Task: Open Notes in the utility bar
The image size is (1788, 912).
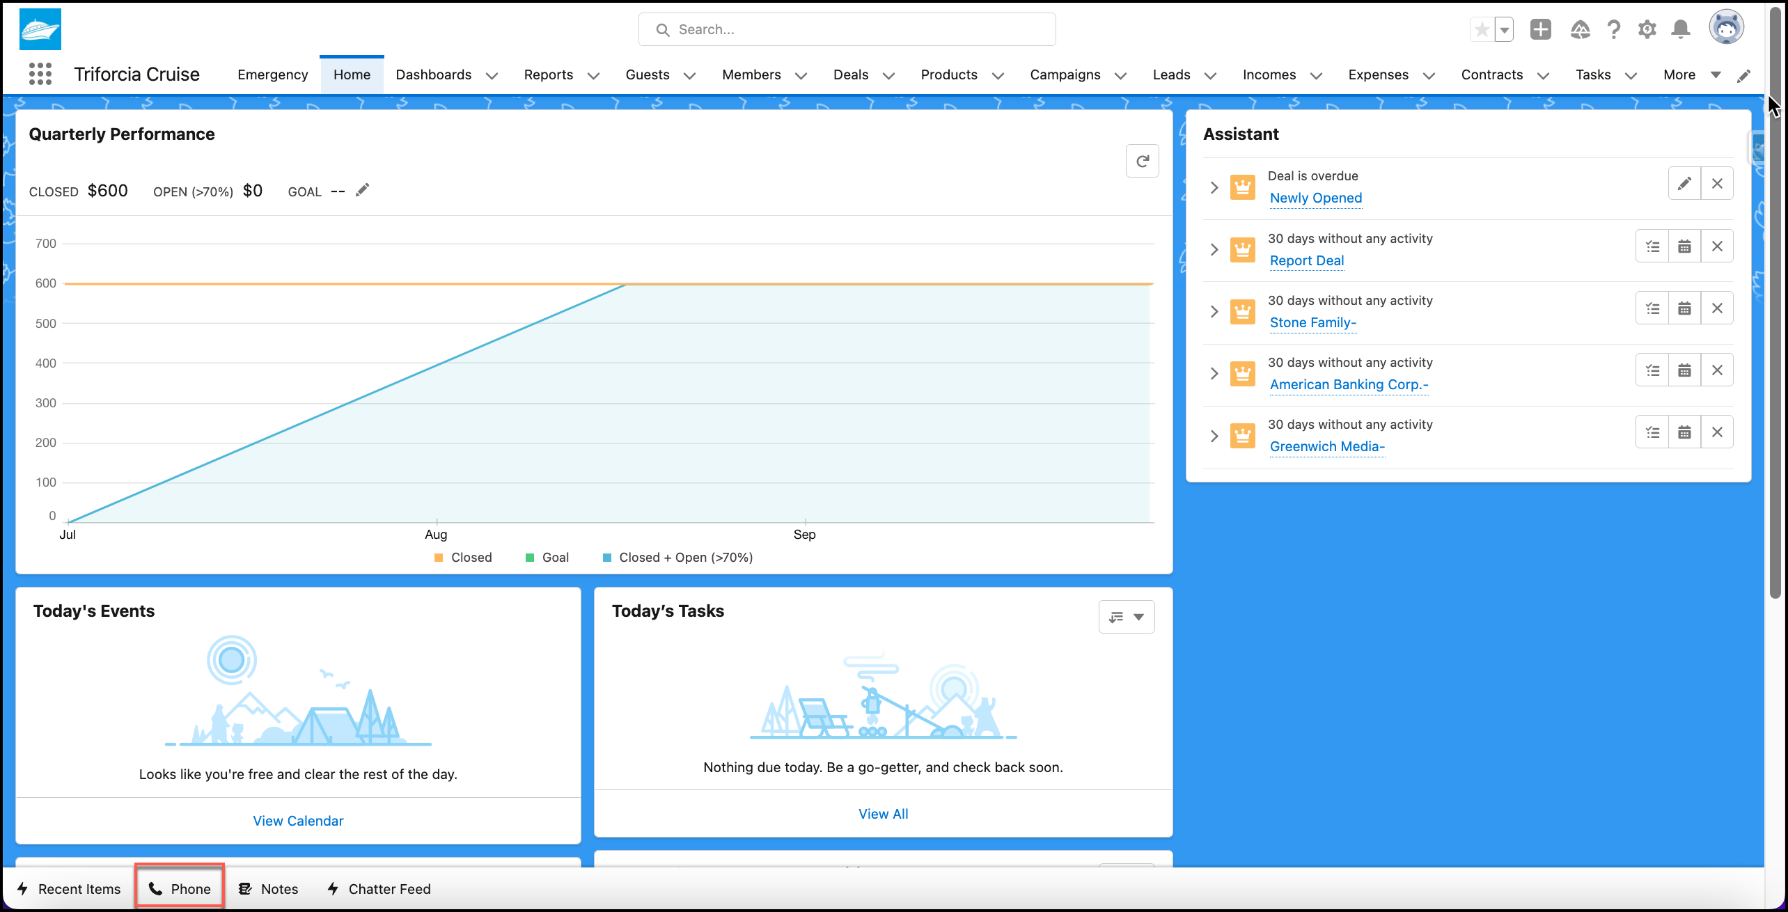Action: [268, 889]
